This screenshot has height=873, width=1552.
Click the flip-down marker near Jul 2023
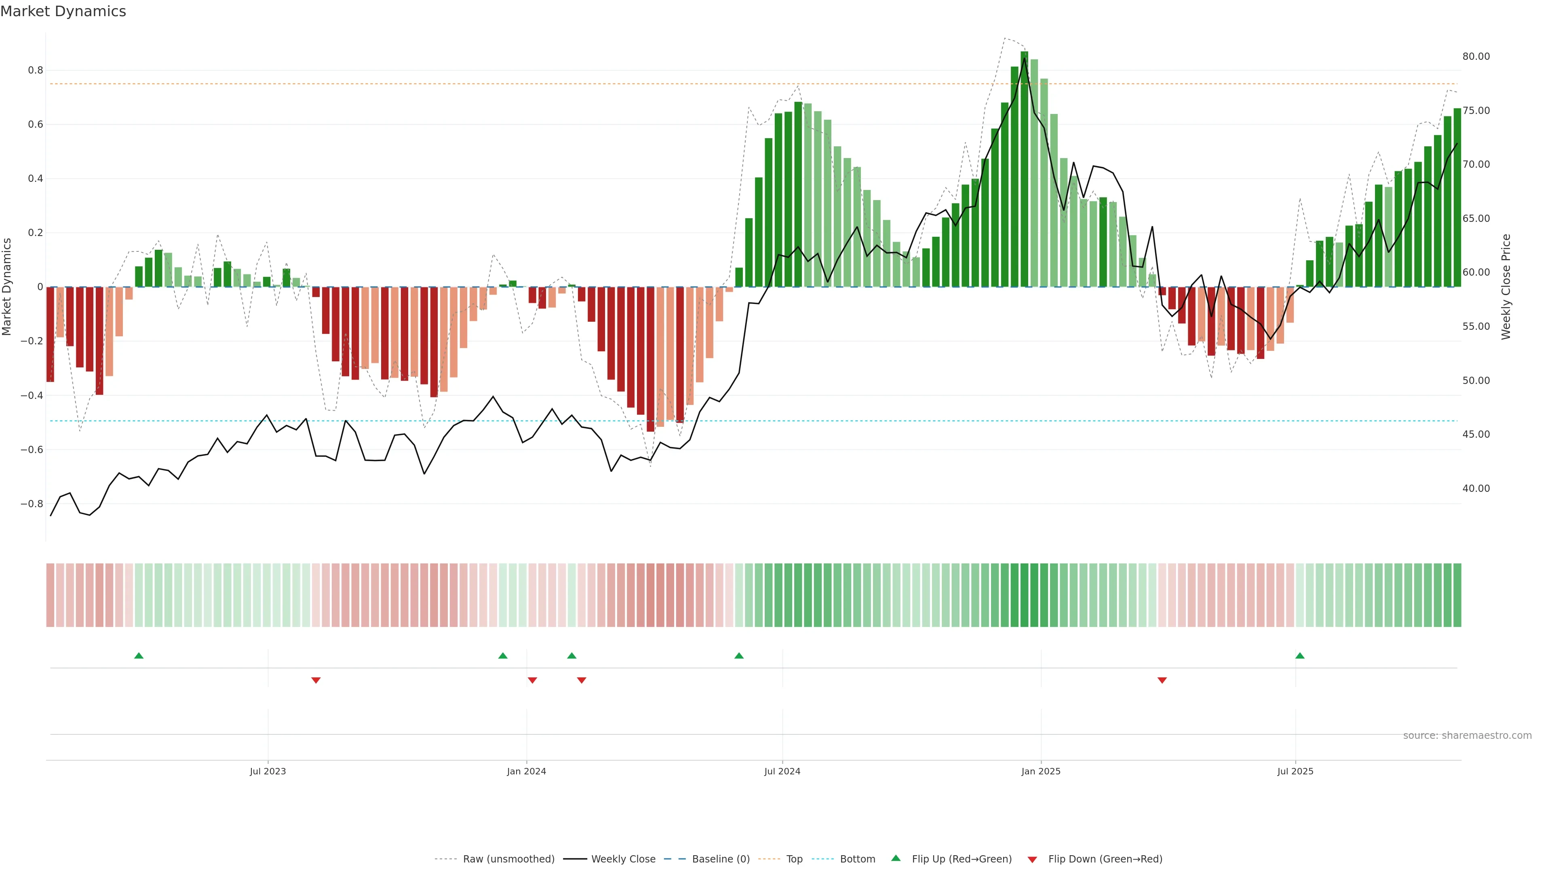[316, 680]
